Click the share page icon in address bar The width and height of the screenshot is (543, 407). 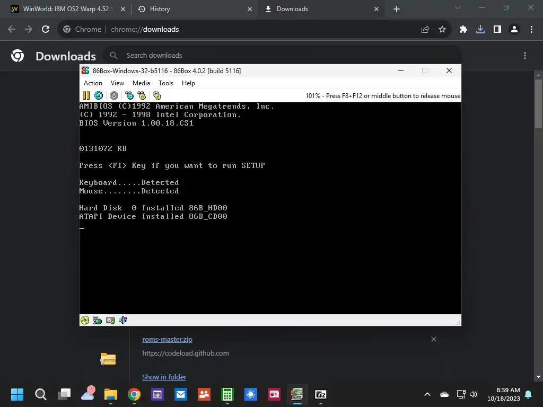click(425, 30)
